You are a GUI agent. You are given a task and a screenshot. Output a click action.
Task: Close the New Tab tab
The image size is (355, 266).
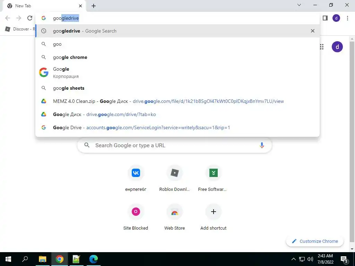tap(80, 6)
